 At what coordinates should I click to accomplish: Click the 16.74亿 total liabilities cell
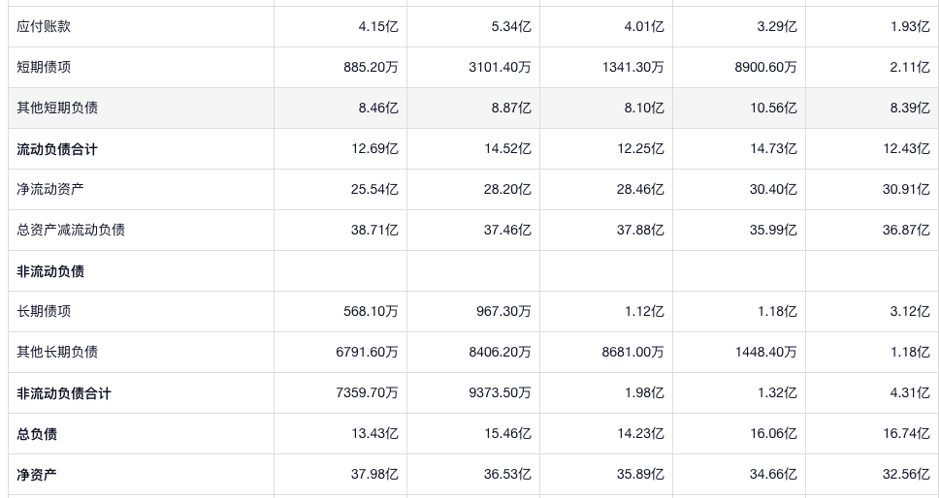pos(906,434)
